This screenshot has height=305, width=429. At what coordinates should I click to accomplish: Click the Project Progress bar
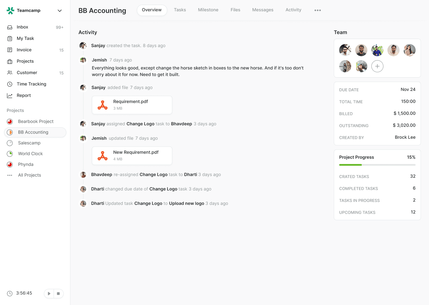[x=377, y=165]
